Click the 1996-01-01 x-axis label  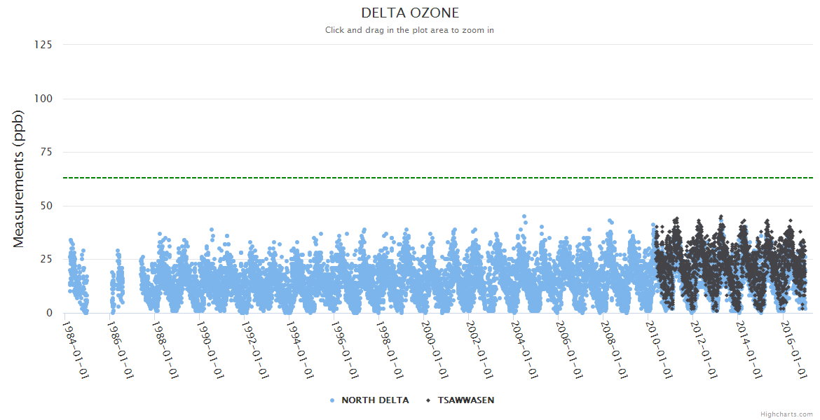(x=346, y=349)
